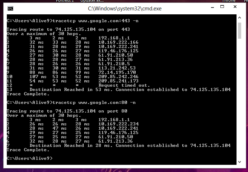
Task: Open the cmd.exe system menu icon
Action: (x=10, y=9)
